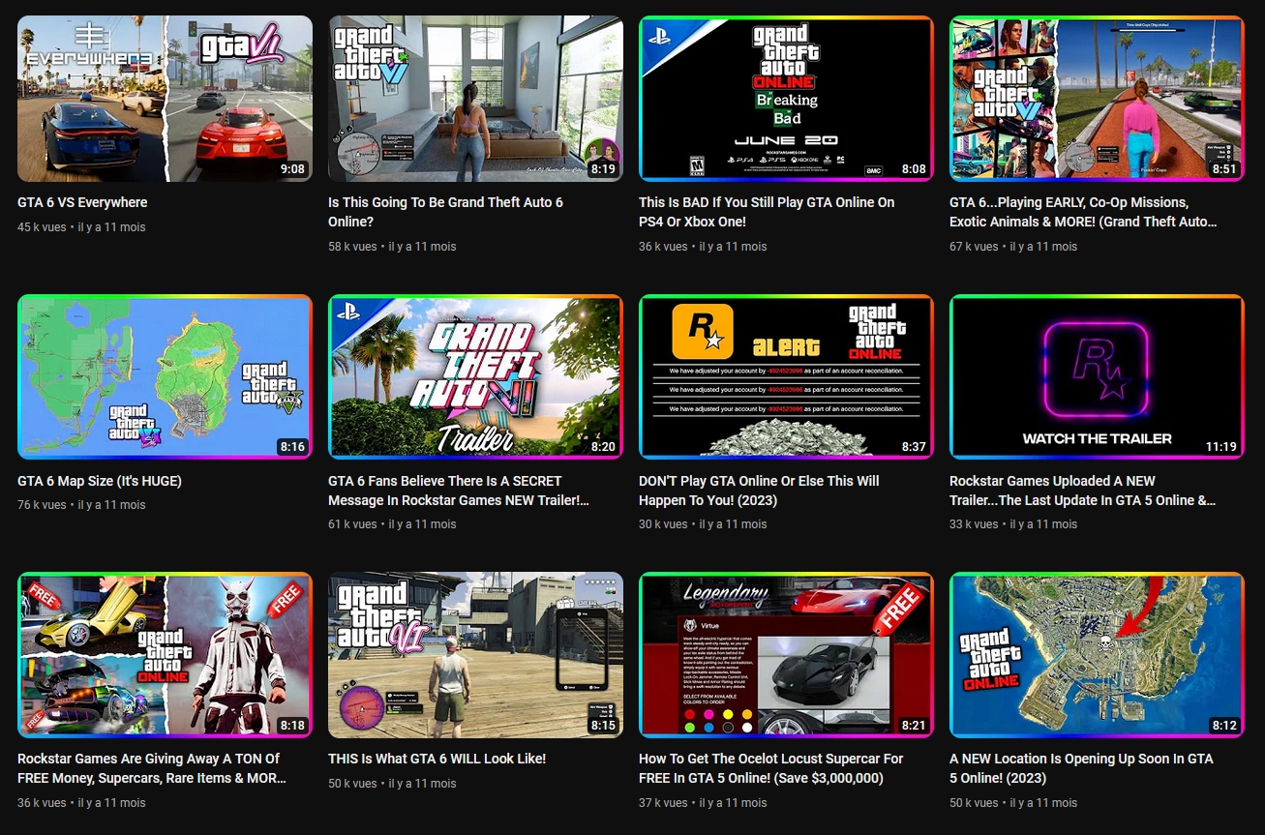Open title 'This Is BAD If You Still Play GTA Online'
The width and height of the screenshot is (1265, 835).
767,212
